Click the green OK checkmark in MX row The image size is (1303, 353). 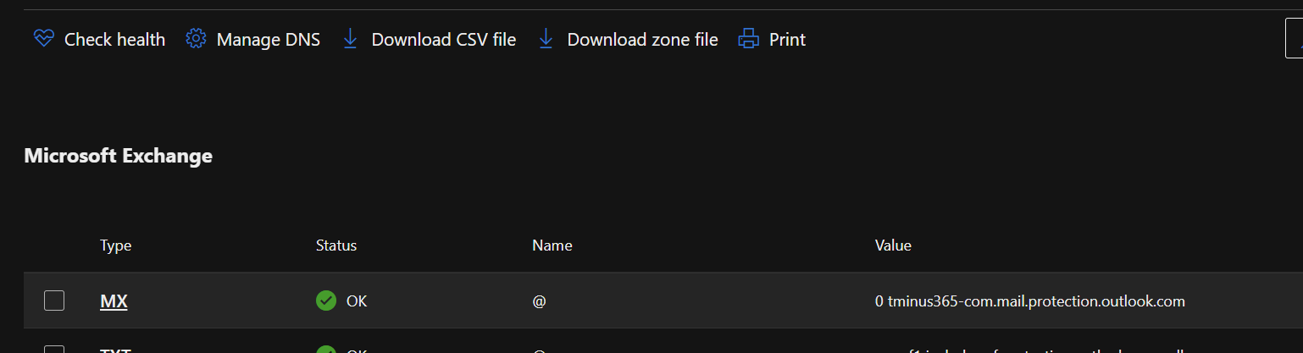point(325,301)
